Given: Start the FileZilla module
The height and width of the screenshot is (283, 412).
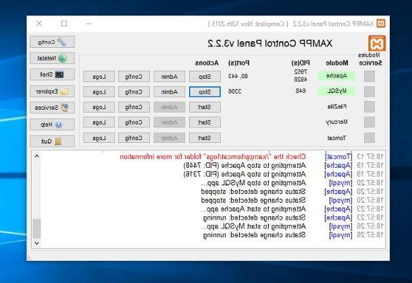Looking at the screenshot, I should [205, 107].
